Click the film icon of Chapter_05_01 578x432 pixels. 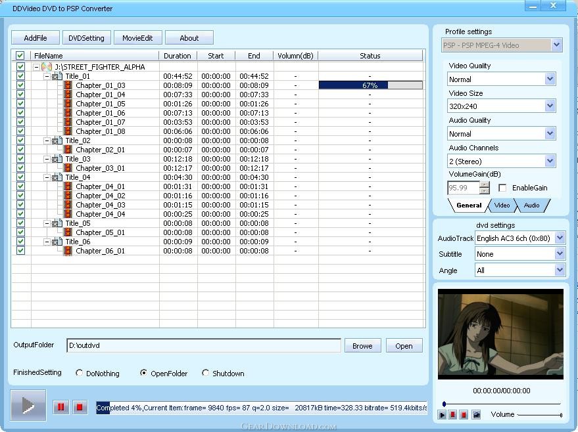coord(68,232)
